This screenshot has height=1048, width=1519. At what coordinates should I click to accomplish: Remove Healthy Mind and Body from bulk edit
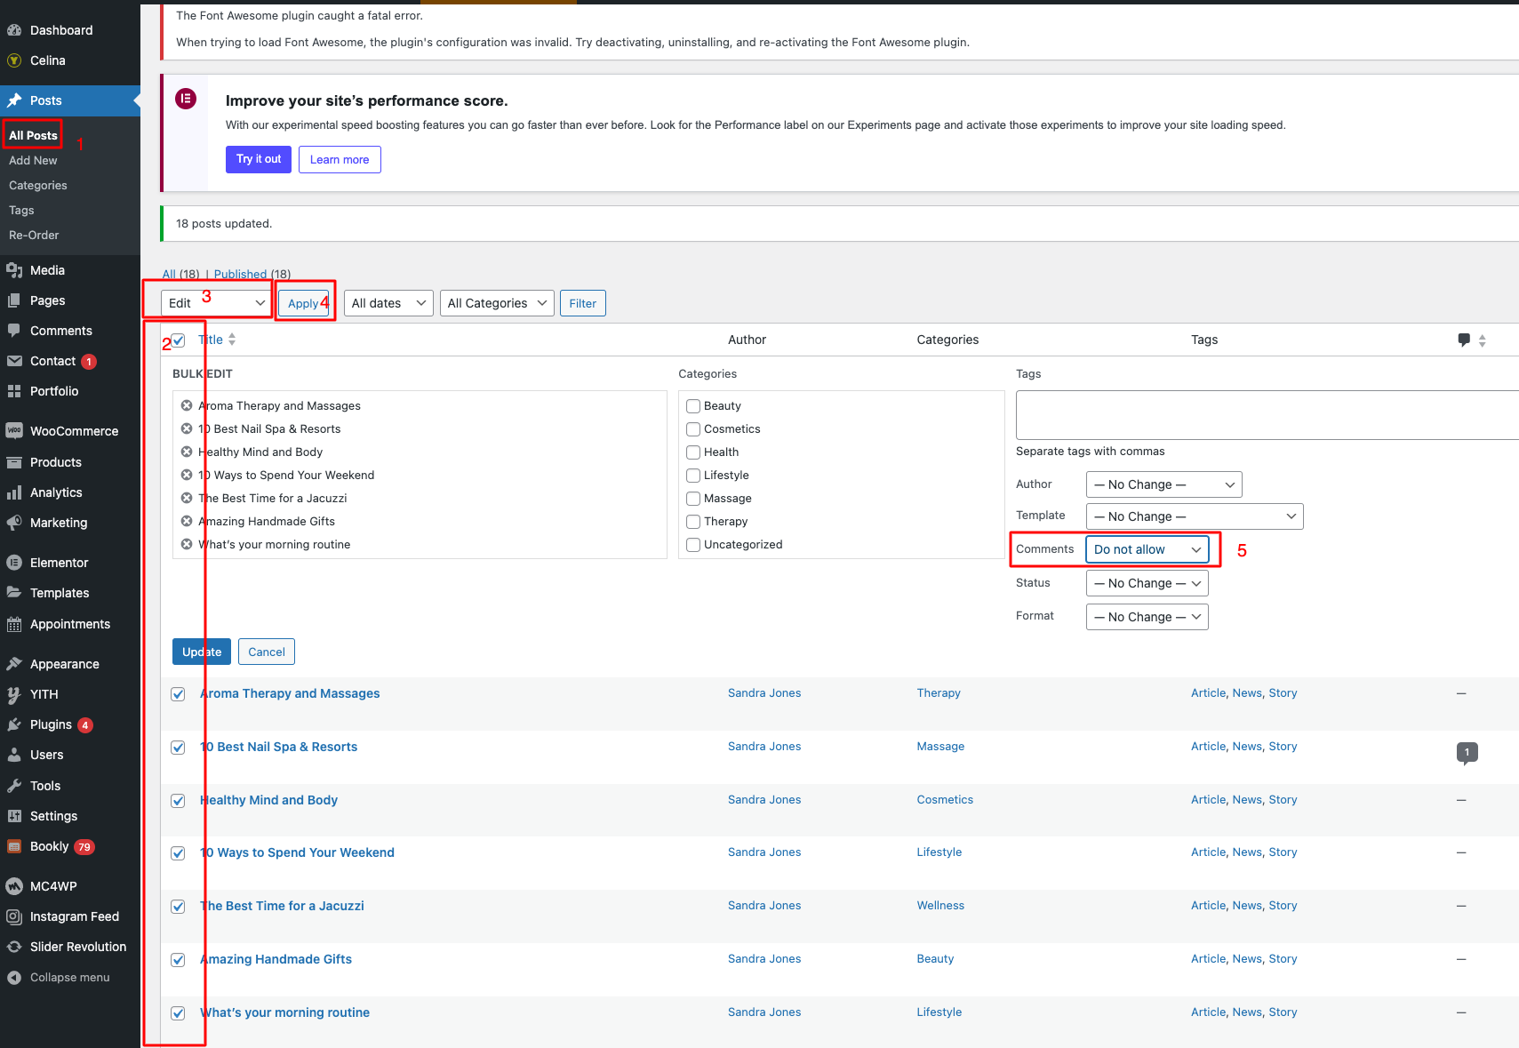pyautogui.click(x=187, y=452)
